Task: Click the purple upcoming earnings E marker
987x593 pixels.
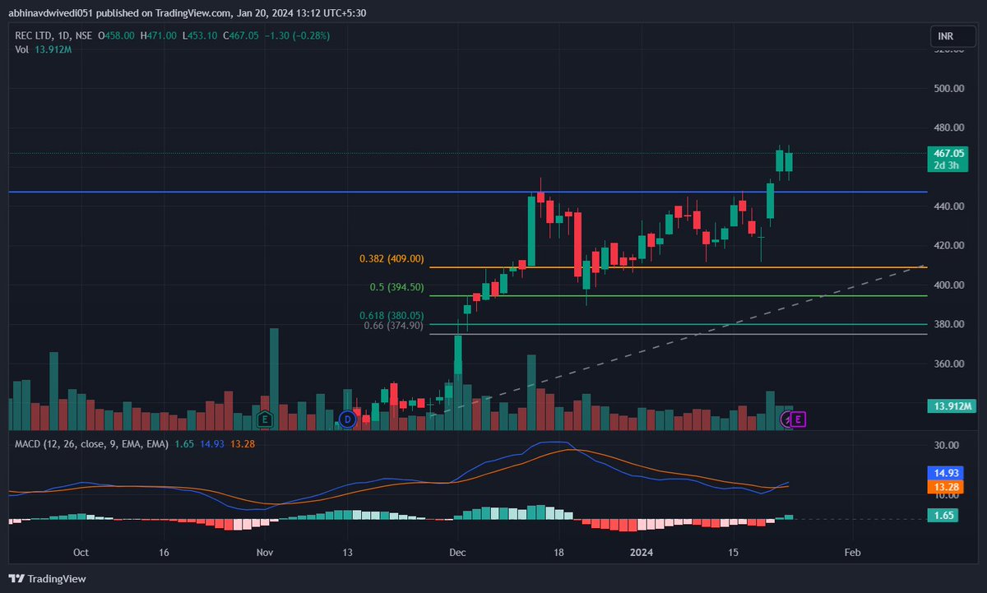Action: (x=799, y=419)
